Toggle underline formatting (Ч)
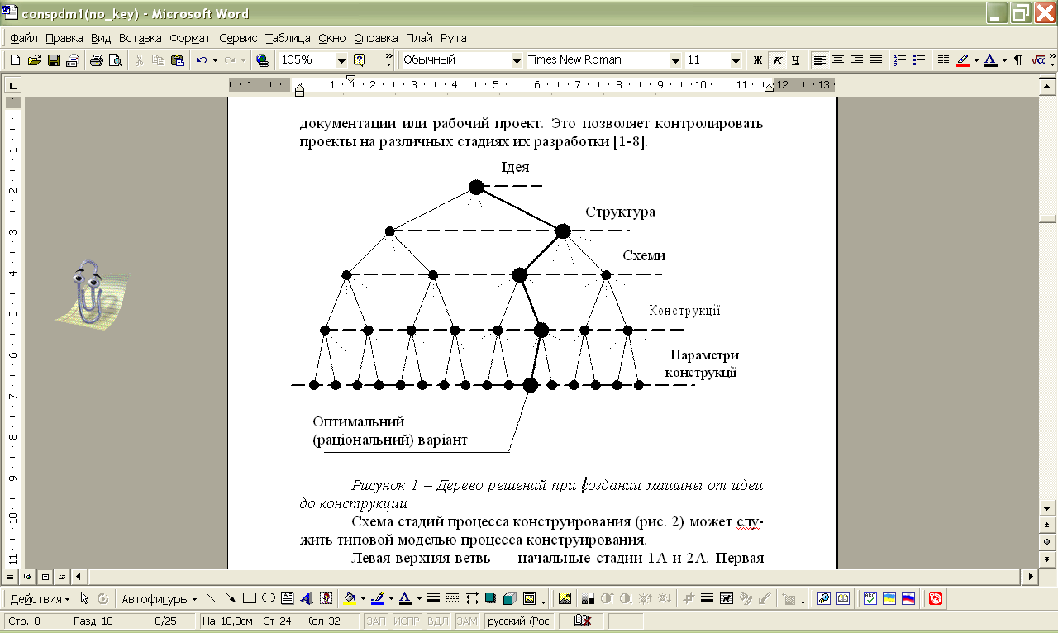 (x=796, y=60)
